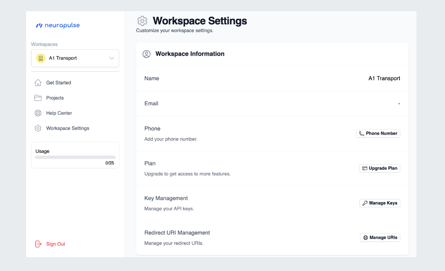Open the A1 Transport workspace dropdown
This screenshot has width=445, height=271.
point(75,58)
